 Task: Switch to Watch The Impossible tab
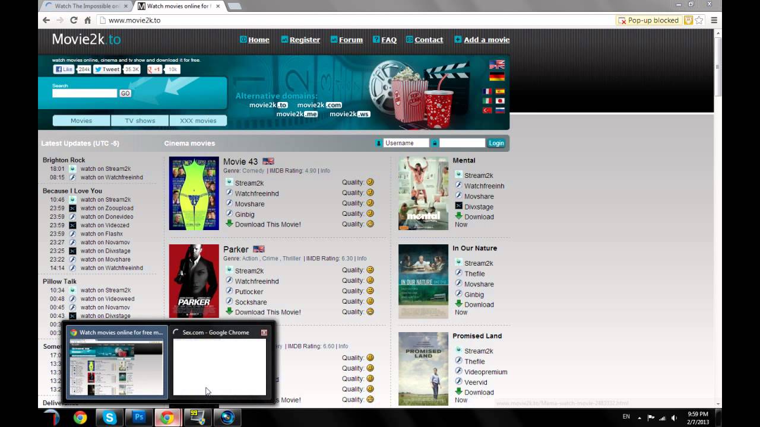[88, 6]
